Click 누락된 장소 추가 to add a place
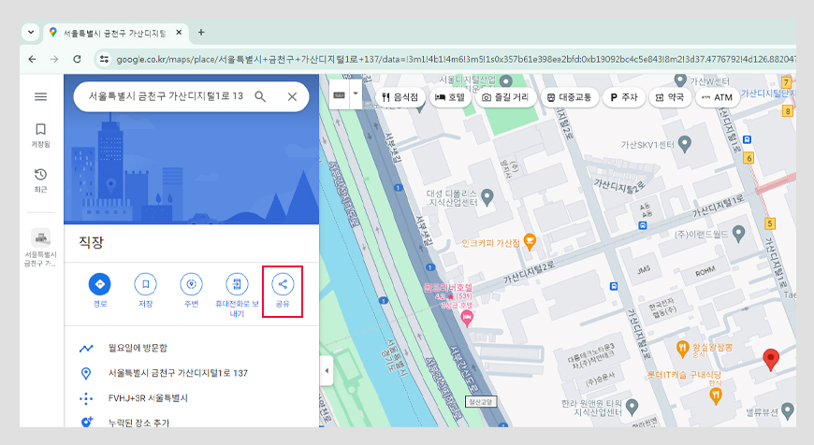 pyautogui.click(x=191, y=422)
